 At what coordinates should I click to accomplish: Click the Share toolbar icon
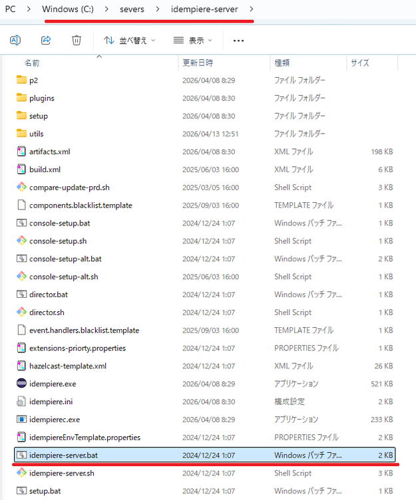click(x=46, y=41)
